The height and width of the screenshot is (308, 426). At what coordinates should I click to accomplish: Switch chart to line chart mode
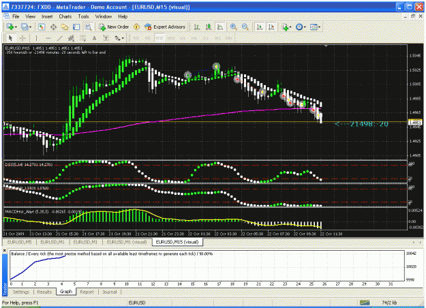pyautogui.click(x=219, y=27)
